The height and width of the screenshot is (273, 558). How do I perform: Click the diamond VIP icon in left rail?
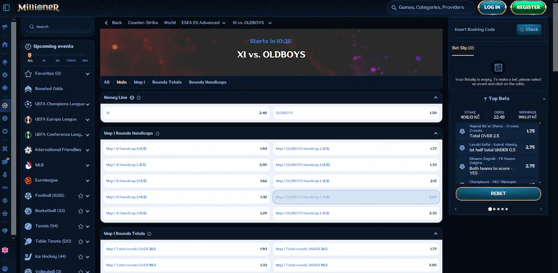[x=5, y=231]
